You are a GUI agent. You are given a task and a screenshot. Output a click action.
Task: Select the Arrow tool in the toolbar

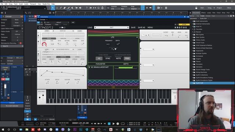point(53,8)
